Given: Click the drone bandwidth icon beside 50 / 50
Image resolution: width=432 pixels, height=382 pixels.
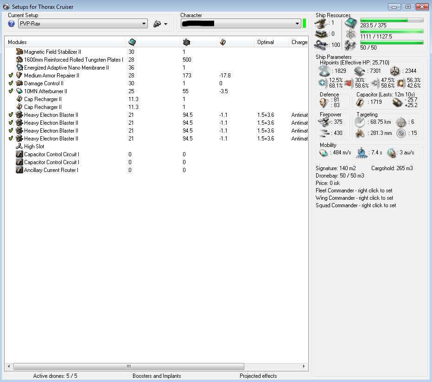Looking at the screenshot, I should coord(351,45).
